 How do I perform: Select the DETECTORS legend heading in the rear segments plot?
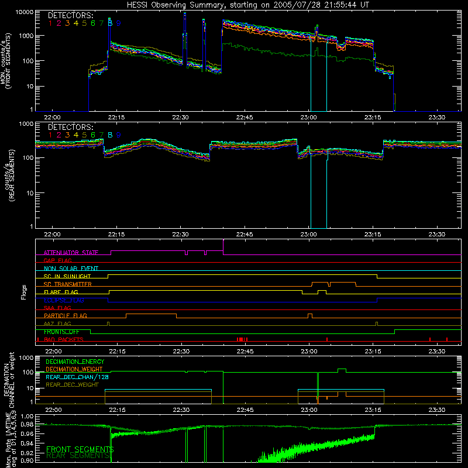click(70, 127)
